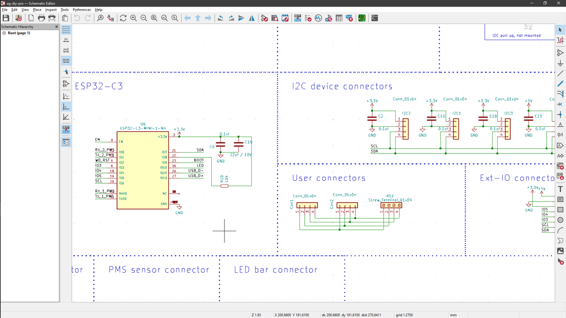Select the Add Hierarchical Sheet tool
This screenshot has width=566, height=318.
tap(560, 166)
